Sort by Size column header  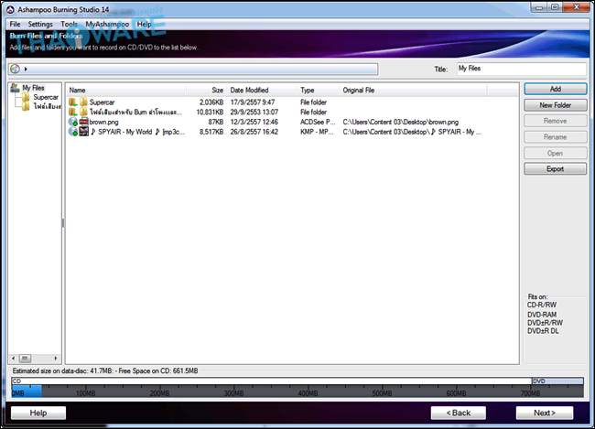click(207, 91)
